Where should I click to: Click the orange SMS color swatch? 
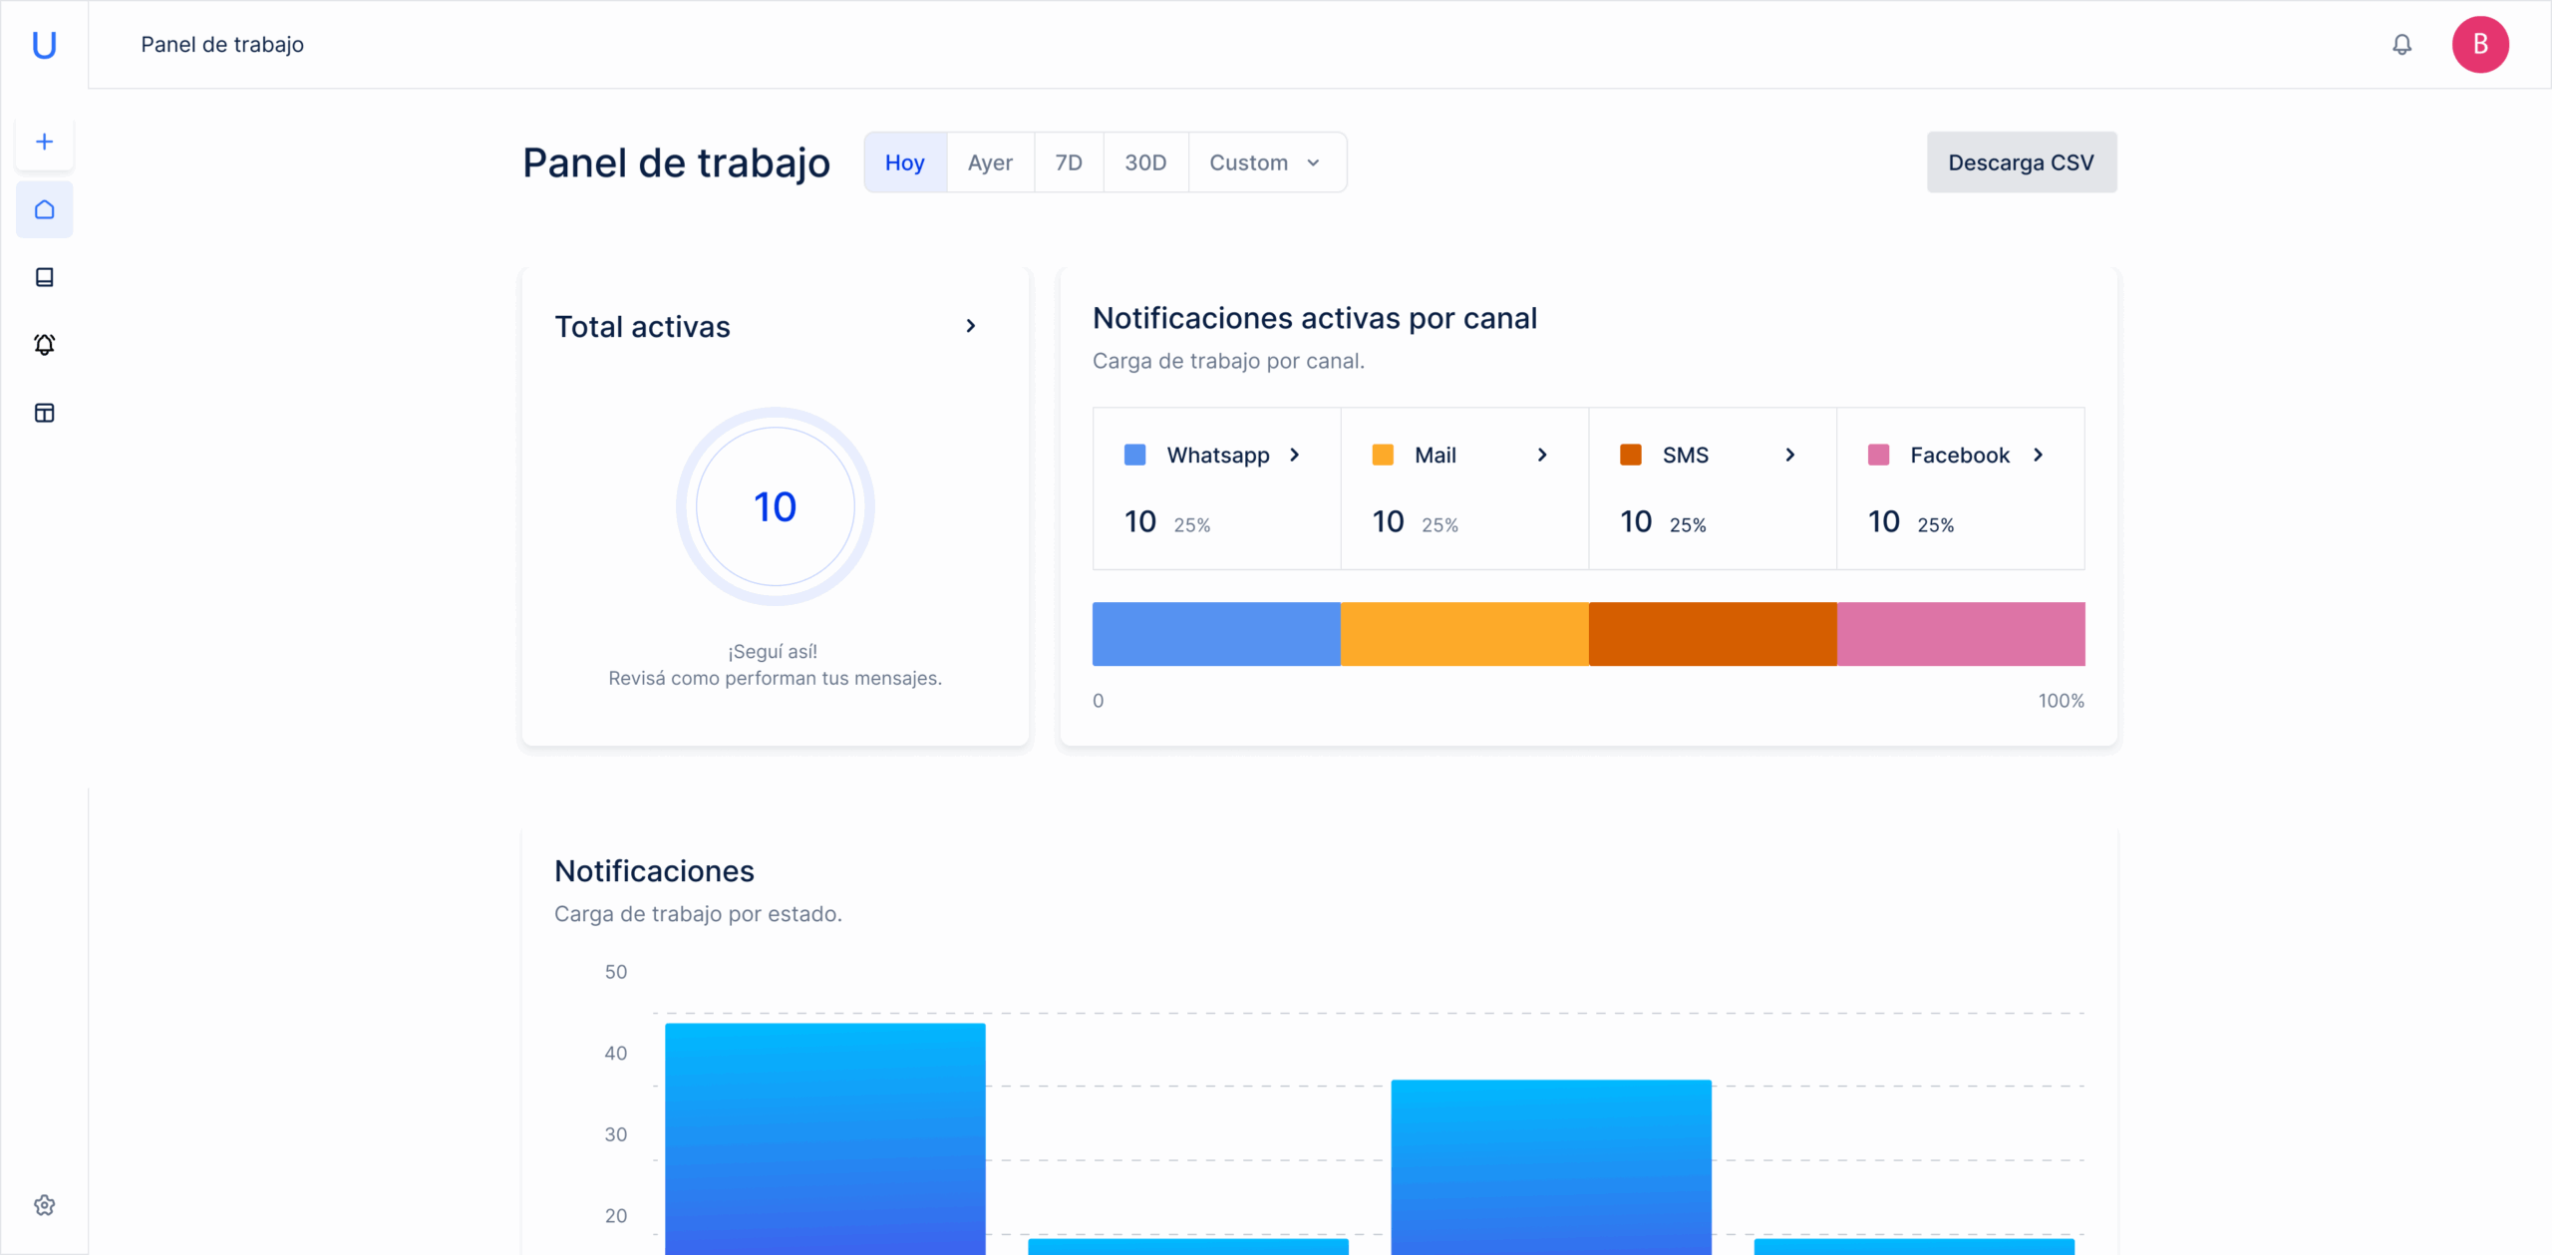[x=1630, y=455]
